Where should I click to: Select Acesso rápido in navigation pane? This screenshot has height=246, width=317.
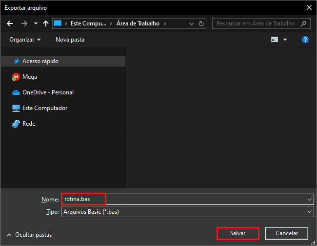[x=63, y=61]
